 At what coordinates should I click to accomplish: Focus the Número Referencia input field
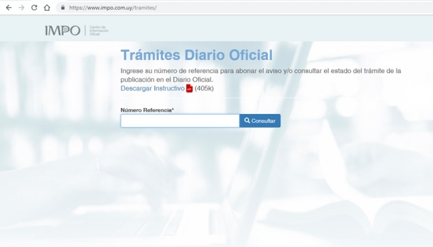click(180, 121)
